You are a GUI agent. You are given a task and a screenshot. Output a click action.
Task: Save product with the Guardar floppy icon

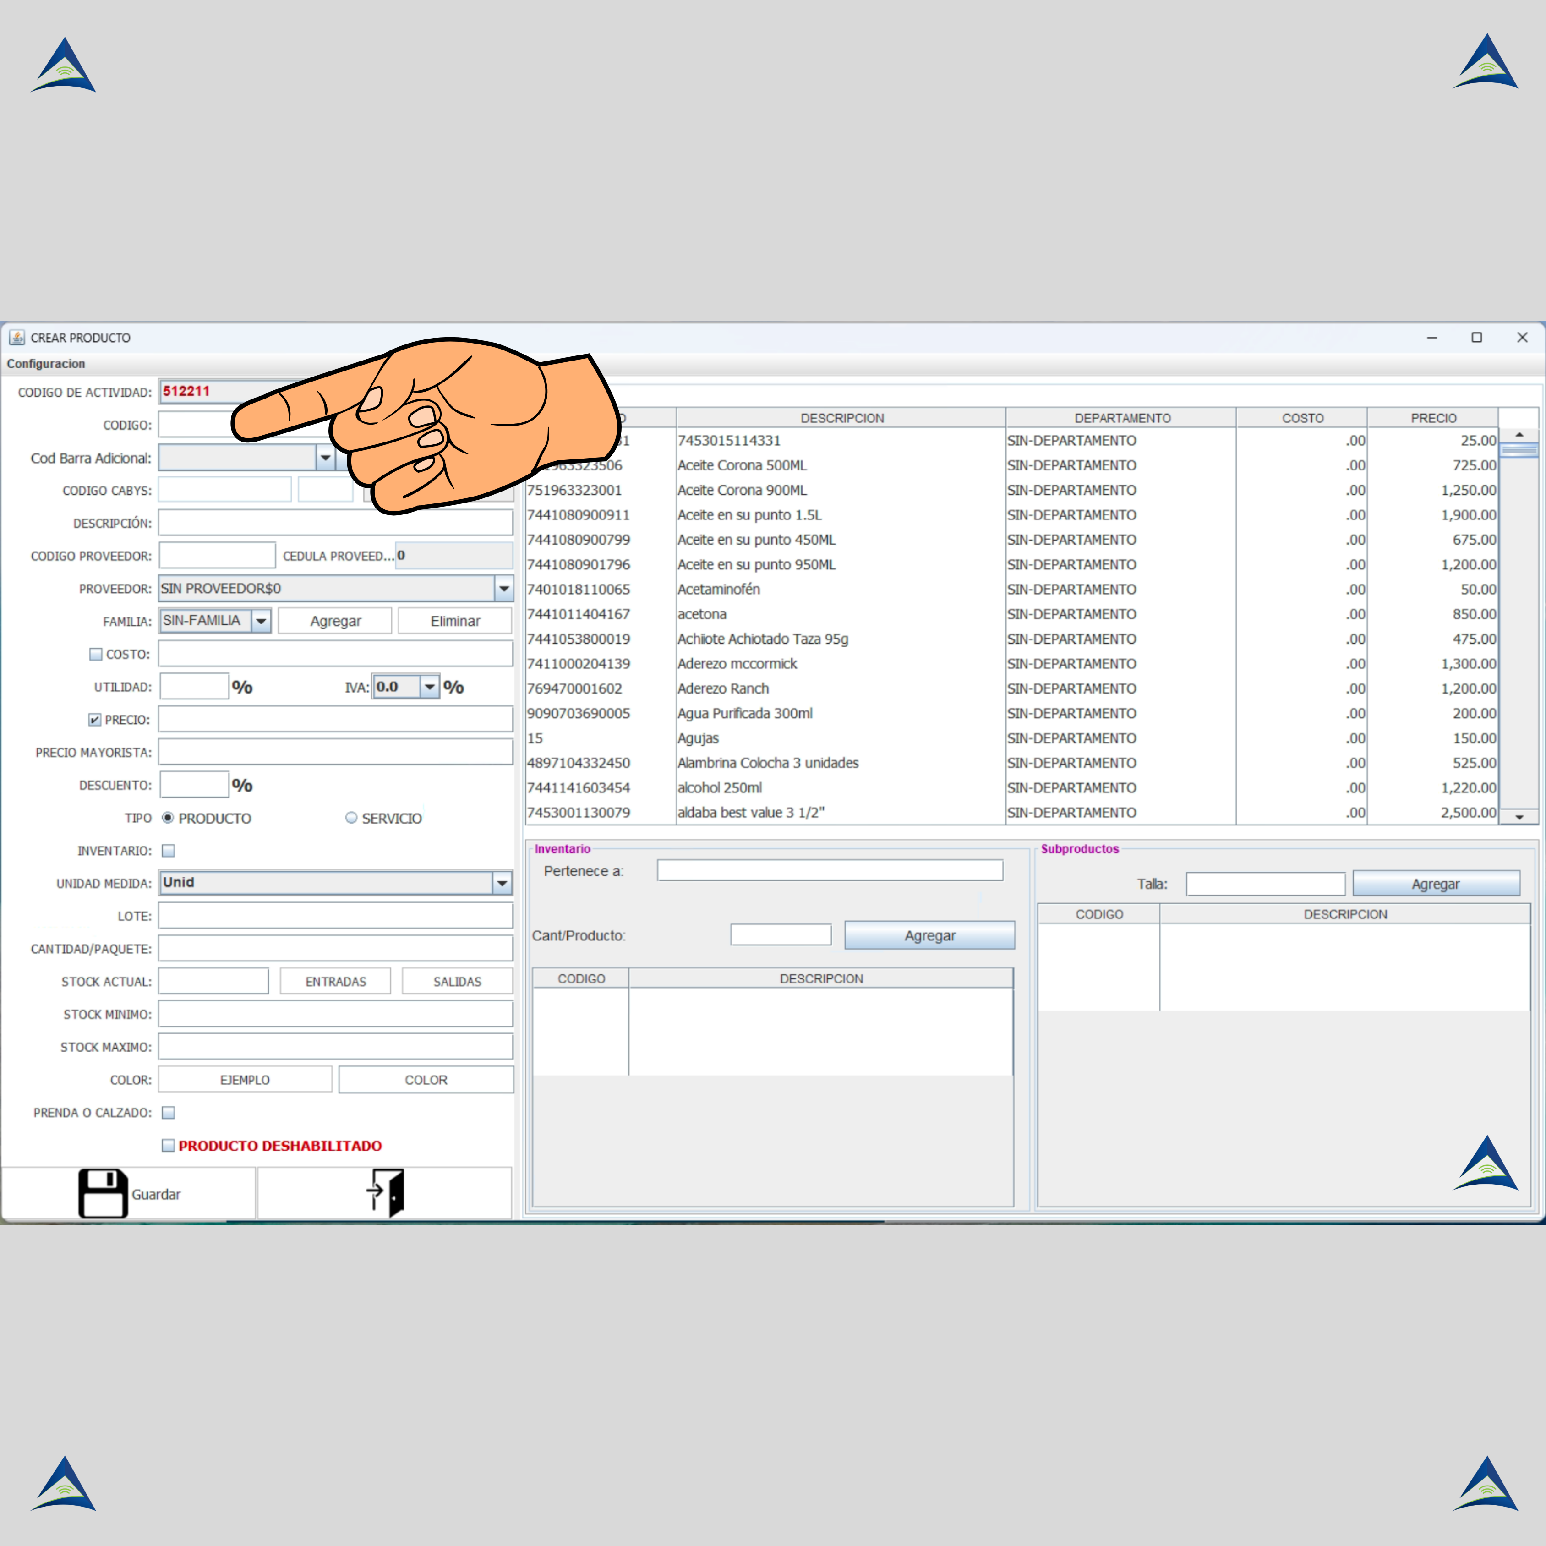[x=129, y=1193]
